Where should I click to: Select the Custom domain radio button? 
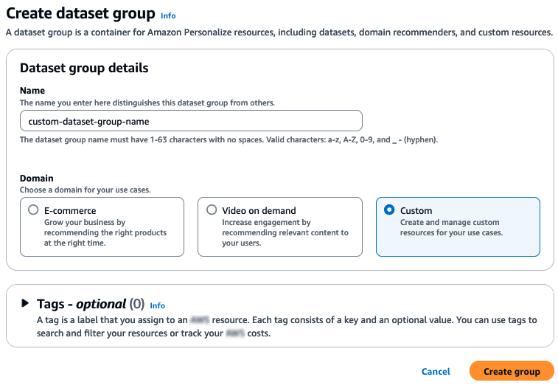coord(389,210)
